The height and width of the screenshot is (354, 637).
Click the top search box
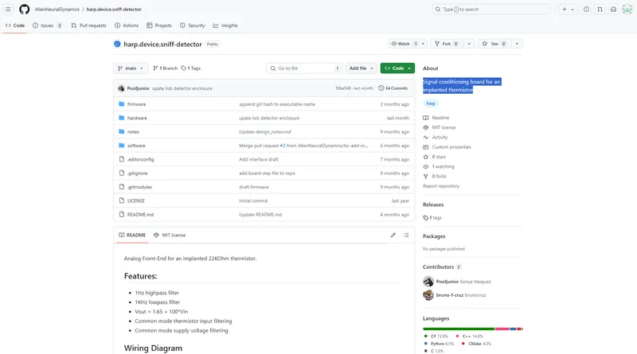(491, 9)
